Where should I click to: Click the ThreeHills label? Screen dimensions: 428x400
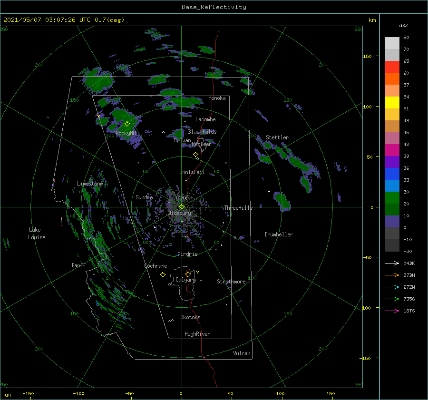point(238,208)
